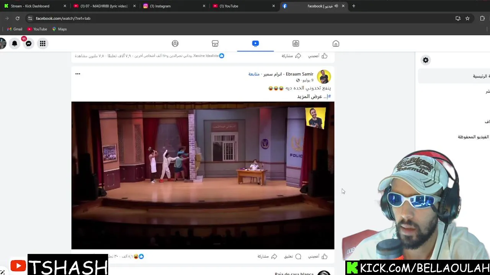
Task: Mute the Facebook tab audio icon
Action: tap(336, 6)
